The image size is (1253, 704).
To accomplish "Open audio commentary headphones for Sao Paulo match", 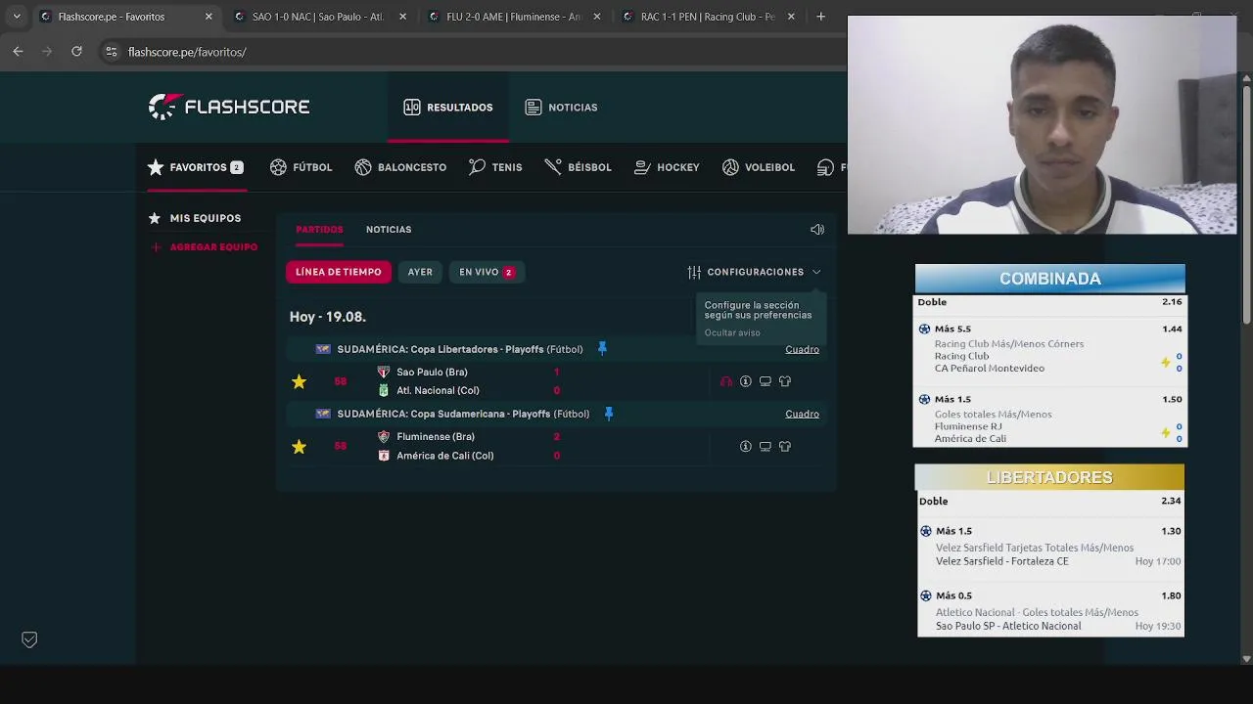I will pyautogui.click(x=726, y=381).
